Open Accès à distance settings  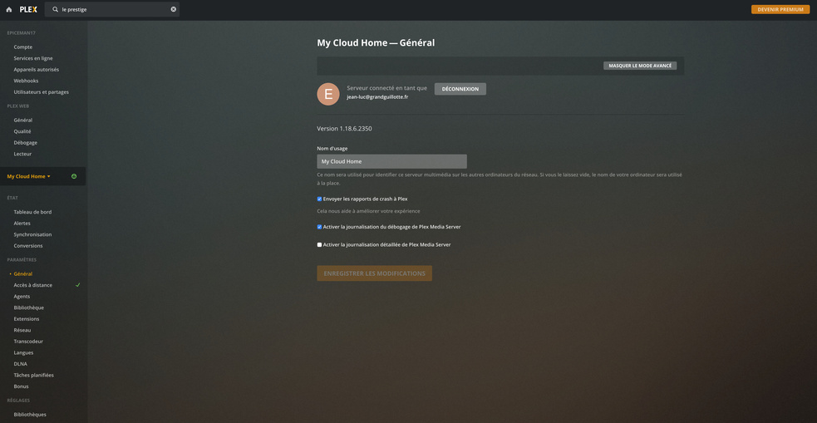[32, 285]
